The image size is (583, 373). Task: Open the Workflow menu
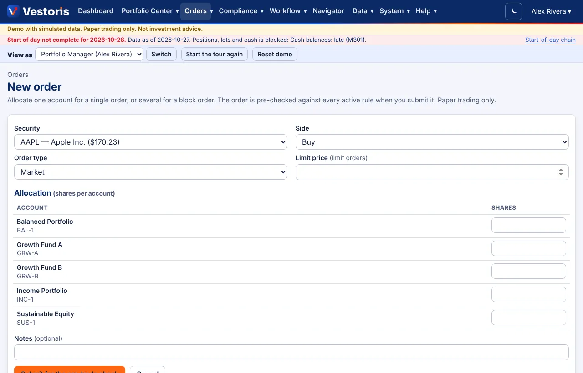point(288,11)
